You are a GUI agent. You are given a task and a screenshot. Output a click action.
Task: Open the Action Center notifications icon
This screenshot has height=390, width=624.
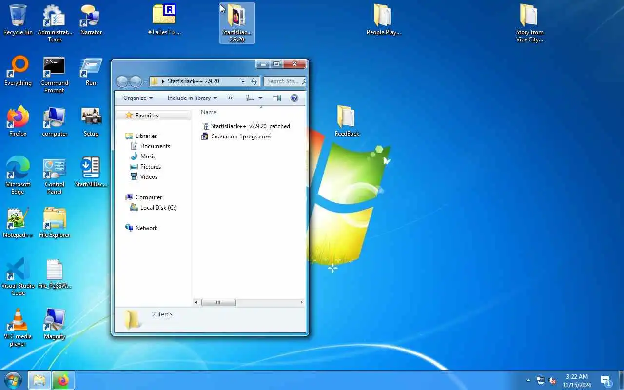(606, 381)
